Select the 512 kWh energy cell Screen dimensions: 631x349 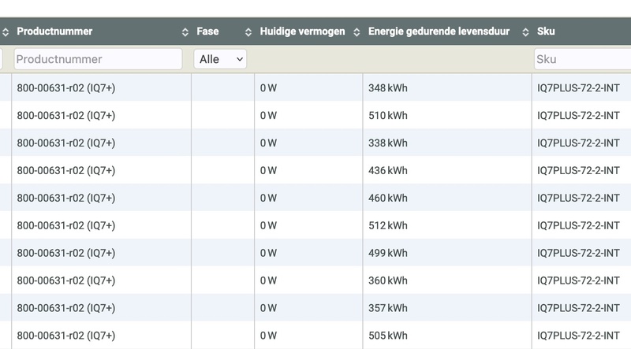coord(387,226)
